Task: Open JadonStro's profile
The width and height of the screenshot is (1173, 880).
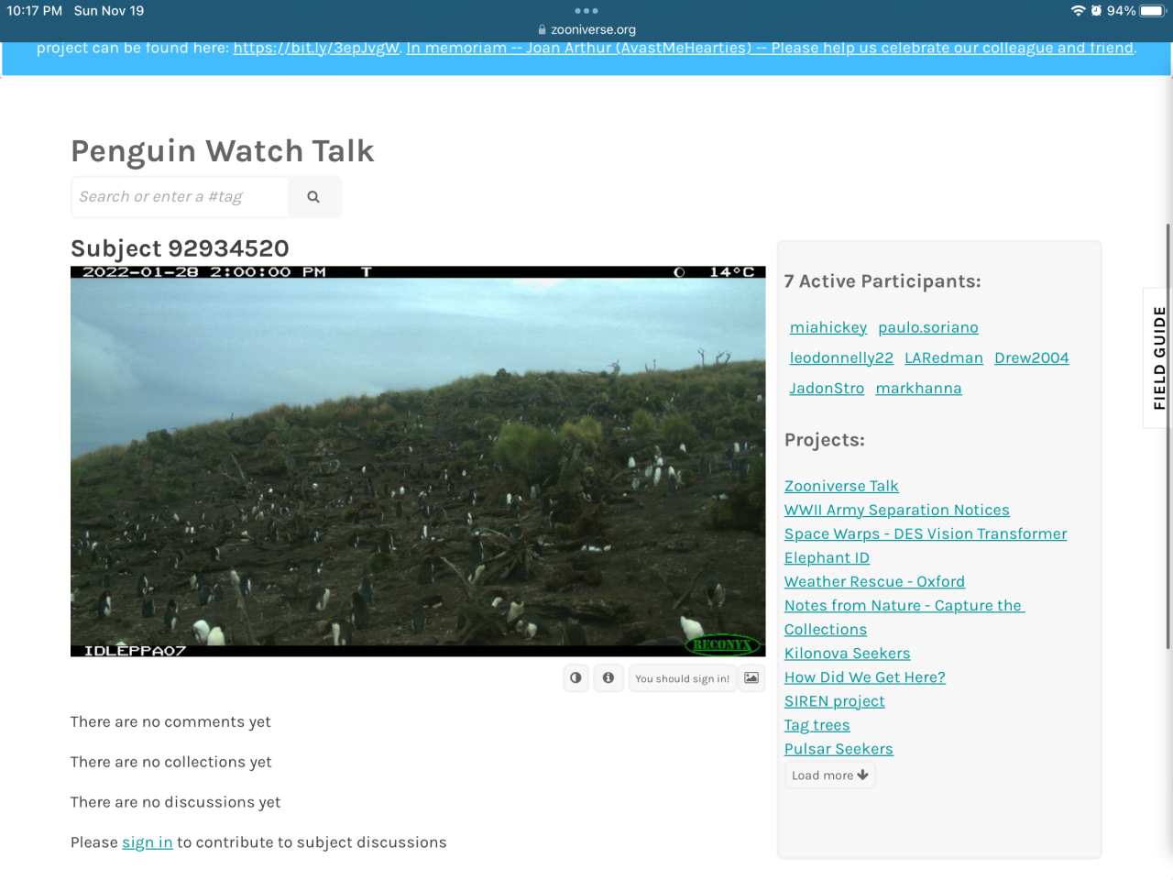Action: pos(827,388)
